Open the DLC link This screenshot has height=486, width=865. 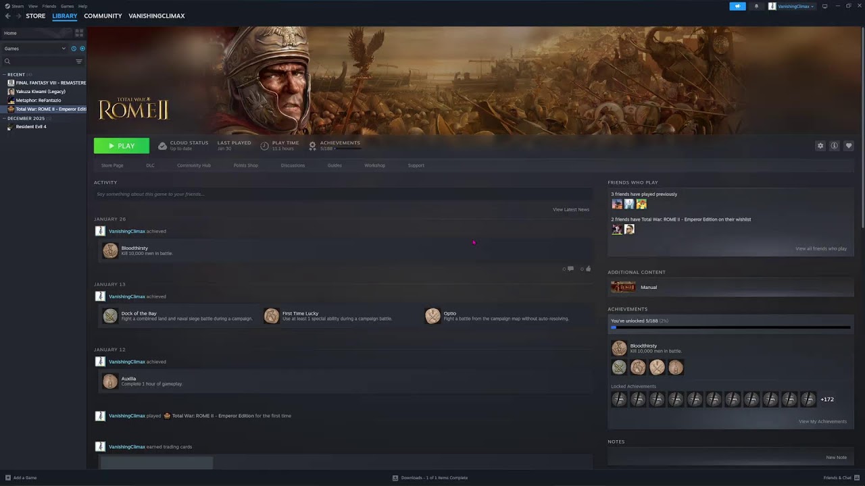(150, 165)
